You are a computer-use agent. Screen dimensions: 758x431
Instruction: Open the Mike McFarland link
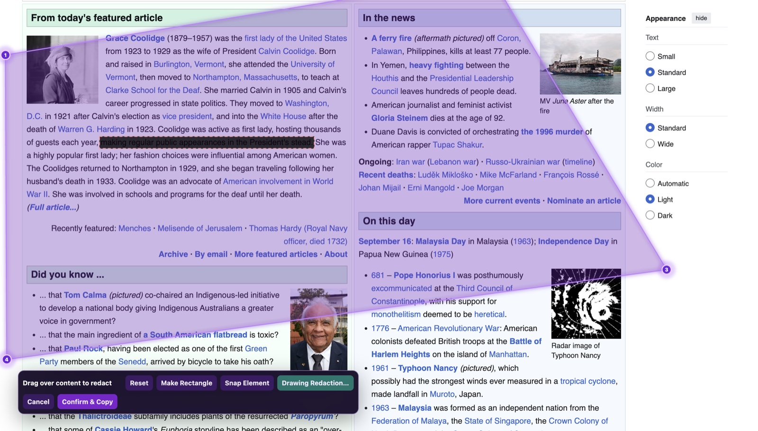[x=508, y=175]
